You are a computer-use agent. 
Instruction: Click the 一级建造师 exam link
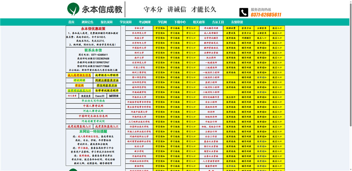coord(211,63)
